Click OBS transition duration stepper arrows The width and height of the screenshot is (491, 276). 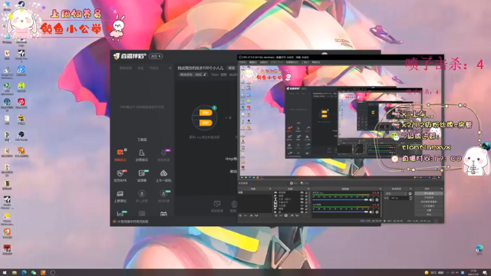(410, 198)
